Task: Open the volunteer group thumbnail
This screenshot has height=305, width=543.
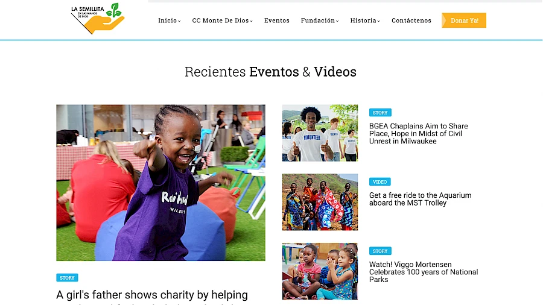Action: [320, 133]
